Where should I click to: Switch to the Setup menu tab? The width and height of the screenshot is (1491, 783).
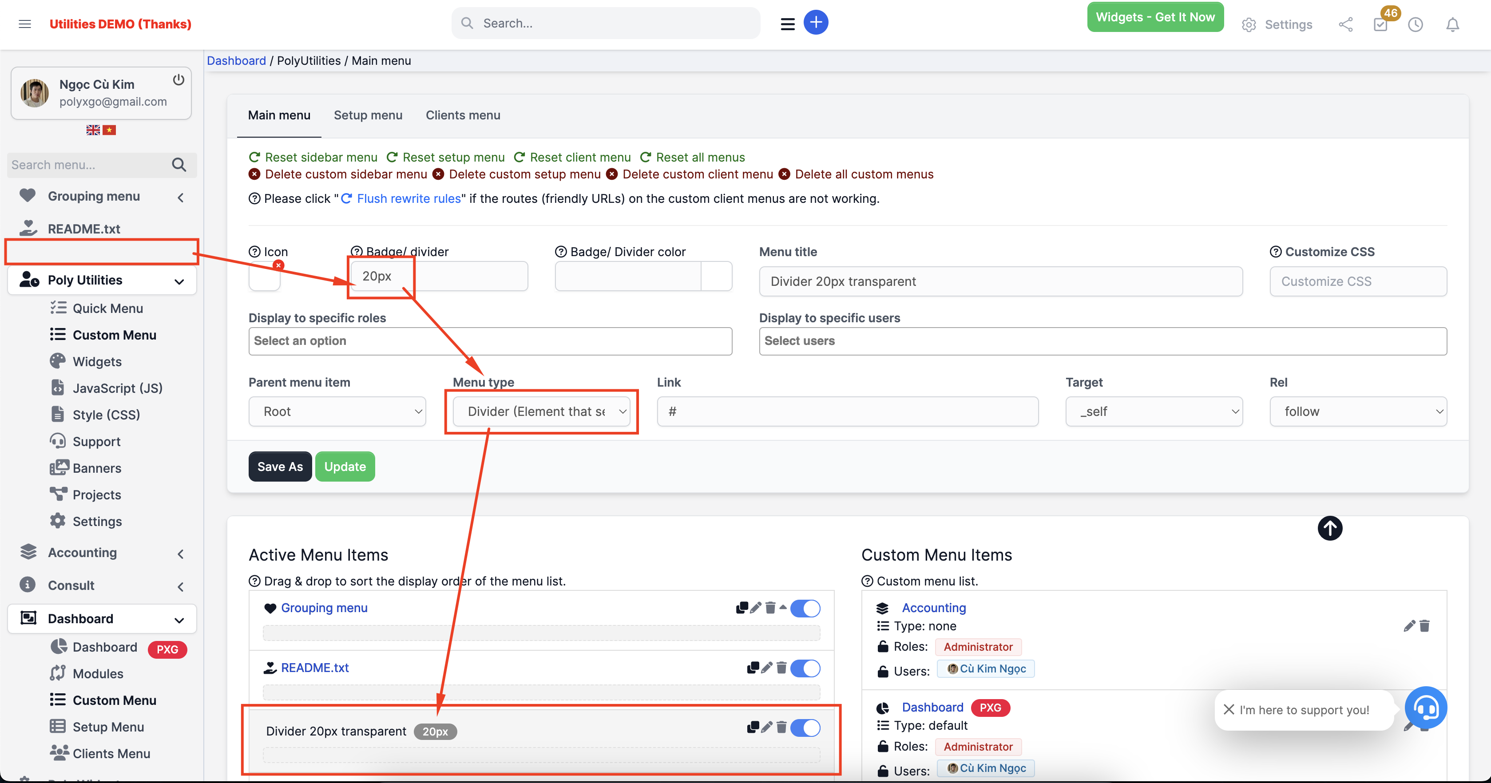coord(368,115)
